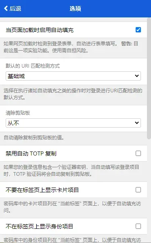Image resolution: width=151 pixels, height=243 pixels.
Task: Click the vertical scrollbar thumb
Action: click(149, 78)
